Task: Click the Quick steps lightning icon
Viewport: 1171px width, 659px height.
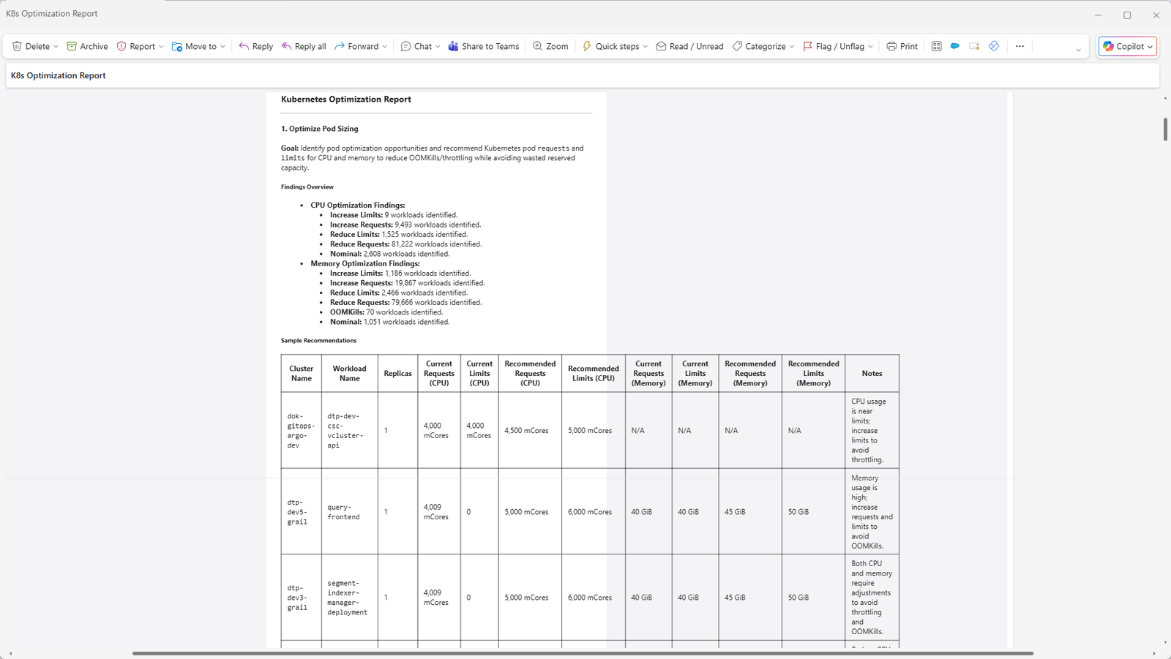Action: [x=587, y=46]
